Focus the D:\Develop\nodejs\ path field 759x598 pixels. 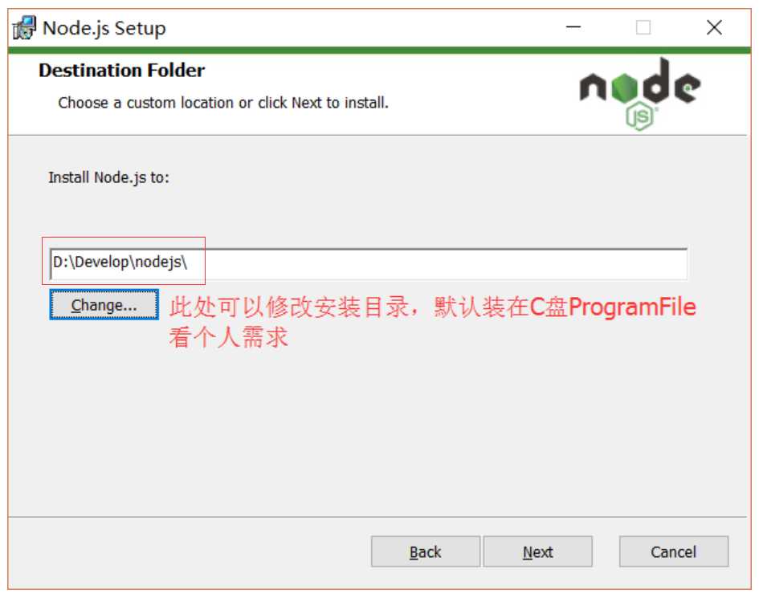(x=369, y=263)
